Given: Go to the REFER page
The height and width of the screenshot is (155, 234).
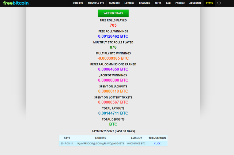Looking at the screenshot, I should pyautogui.click(x=158, y=3).
